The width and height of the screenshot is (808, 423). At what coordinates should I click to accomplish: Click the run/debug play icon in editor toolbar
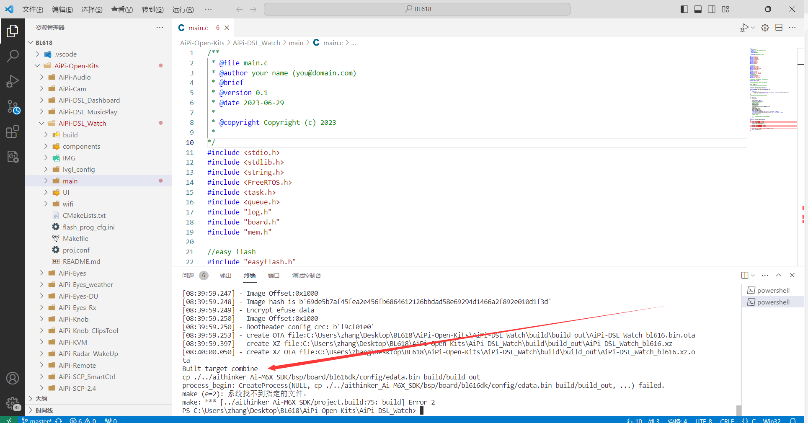pos(744,28)
